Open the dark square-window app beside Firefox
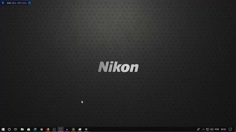 [54, 129]
